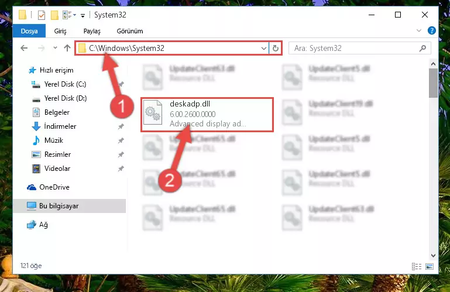
Task: Switch to the Görünüm ribbon tab
Action: 130,31
